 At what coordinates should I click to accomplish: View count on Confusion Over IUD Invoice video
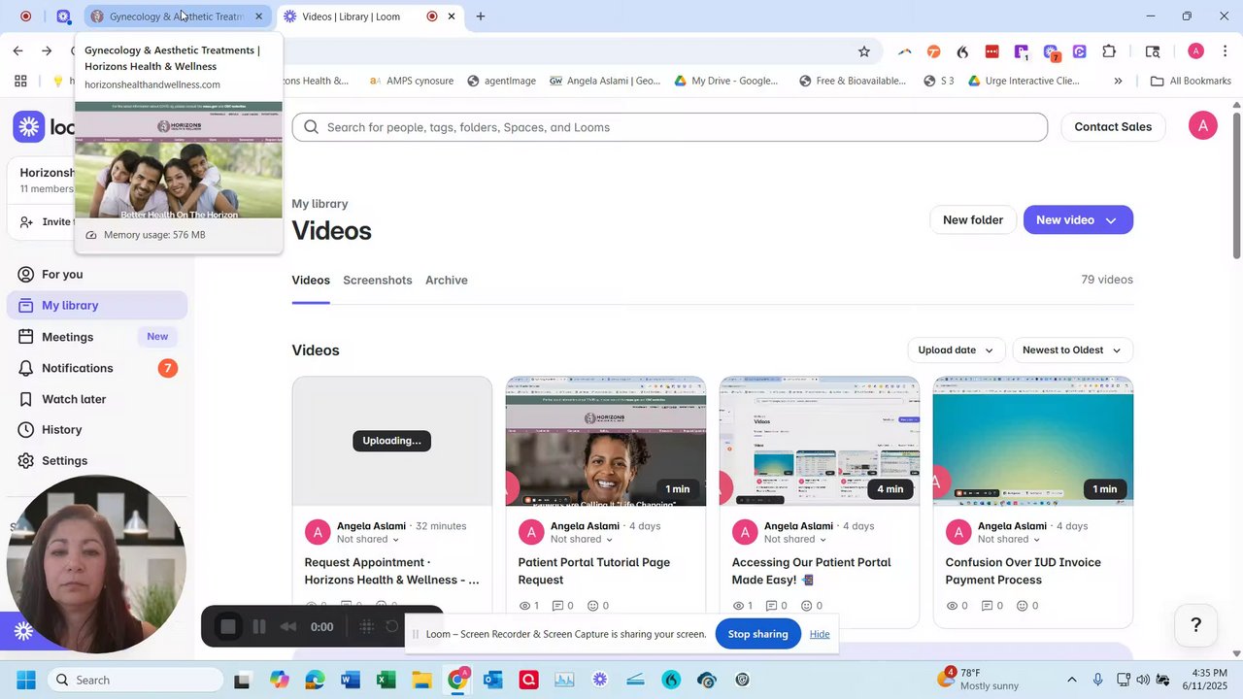(956, 606)
